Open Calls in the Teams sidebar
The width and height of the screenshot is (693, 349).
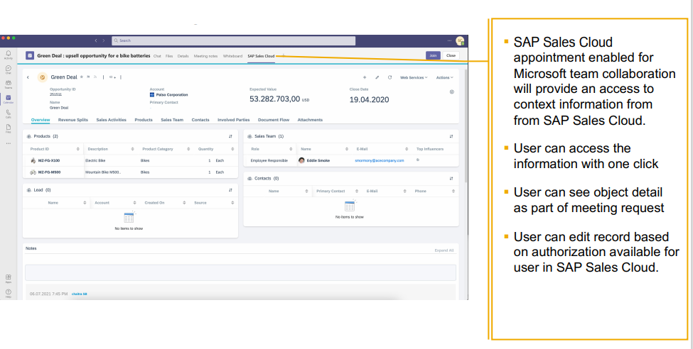(x=8, y=113)
